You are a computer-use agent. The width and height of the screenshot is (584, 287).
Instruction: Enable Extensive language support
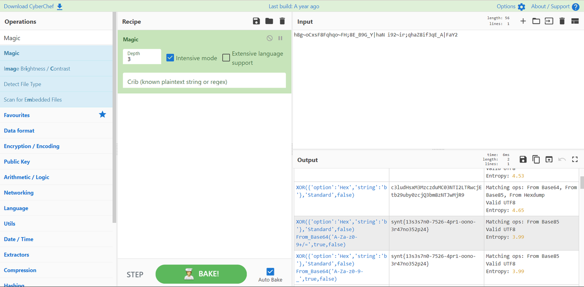point(226,57)
